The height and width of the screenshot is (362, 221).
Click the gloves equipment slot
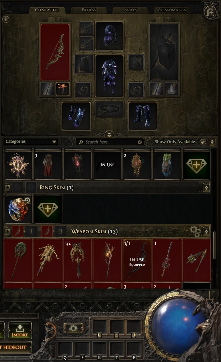click(x=76, y=116)
